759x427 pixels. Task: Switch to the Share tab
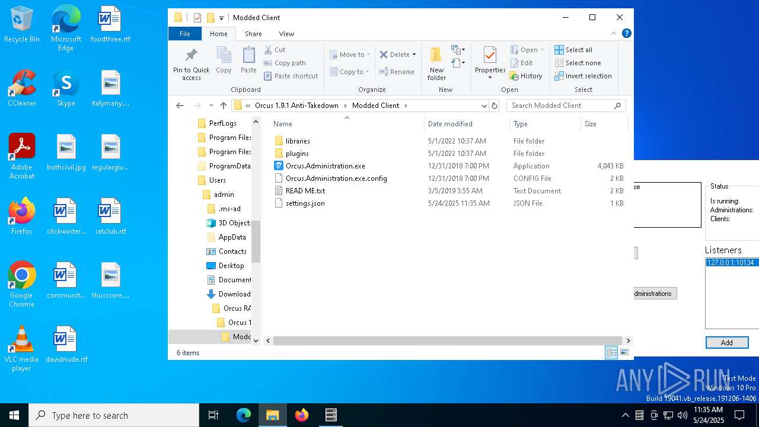click(x=253, y=34)
